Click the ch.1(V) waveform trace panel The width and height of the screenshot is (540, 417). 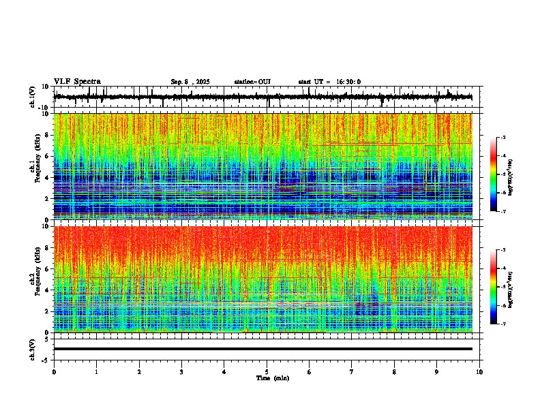coord(268,97)
